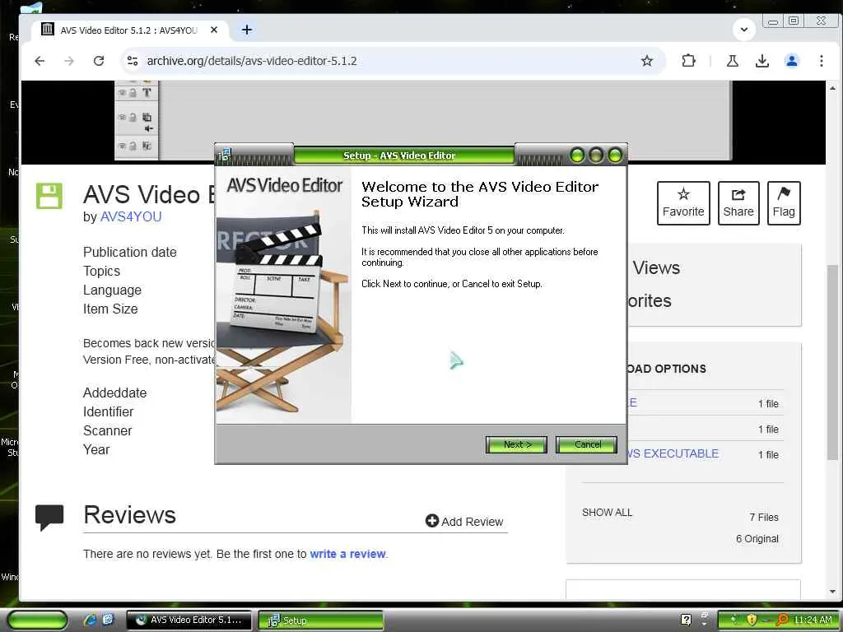
Task: Click the orange magnifier tray icon
Action: pos(782,620)
